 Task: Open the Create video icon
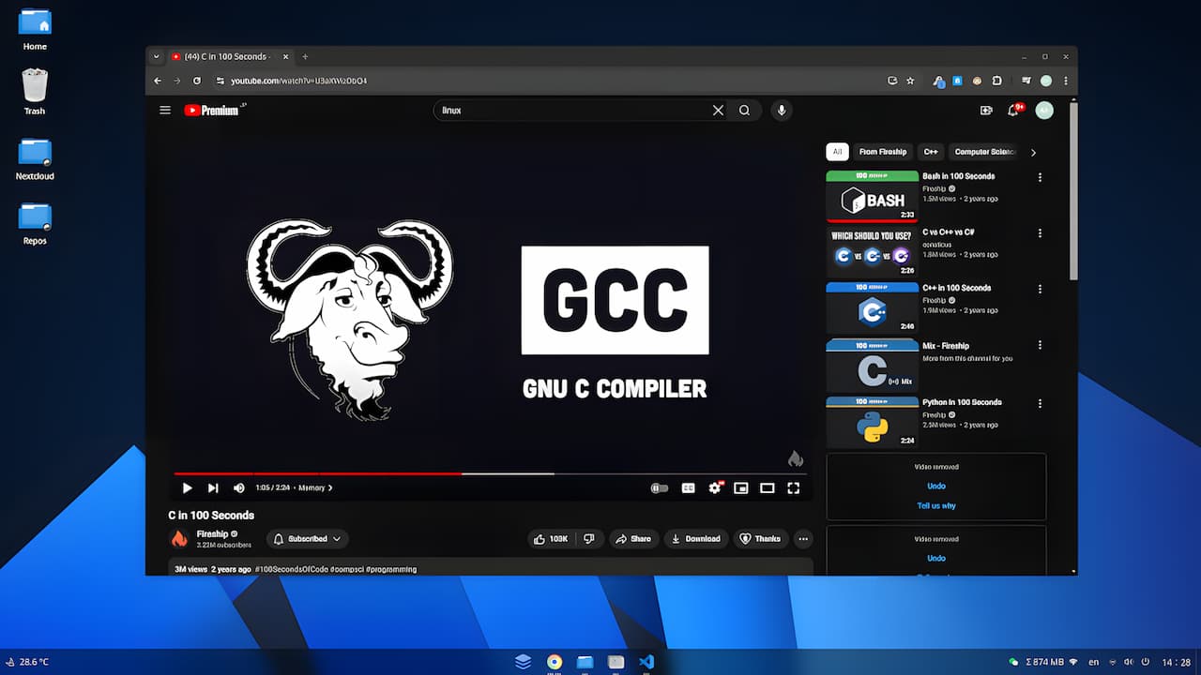tap(986, 111)
